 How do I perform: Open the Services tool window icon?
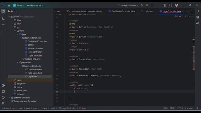[x=3, y=86]
